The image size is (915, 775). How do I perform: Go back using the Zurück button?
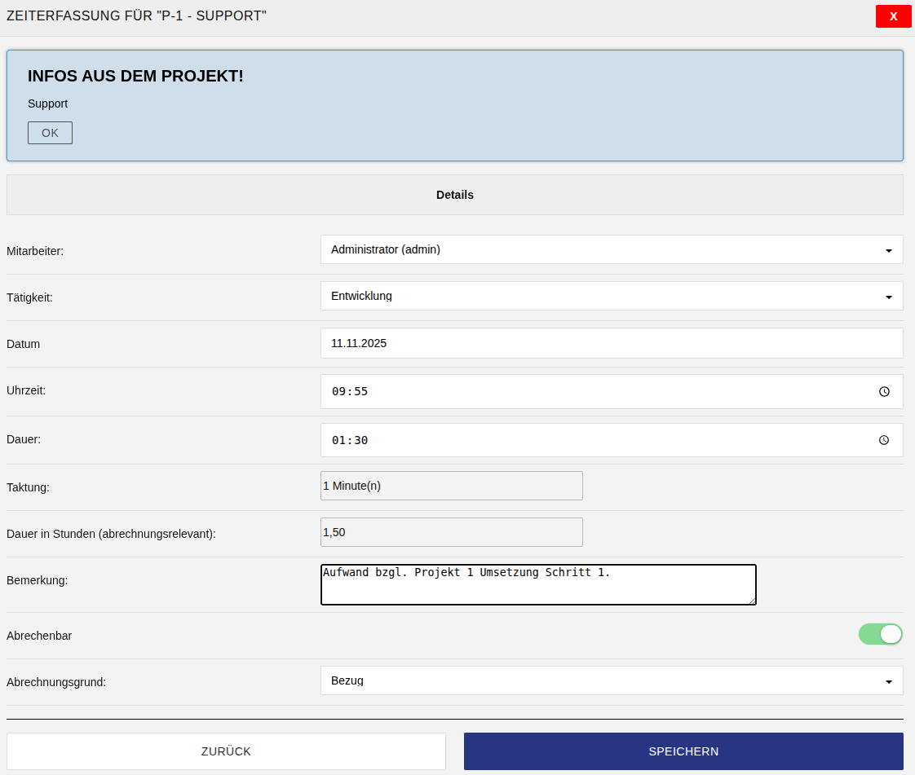coord(226,751)
